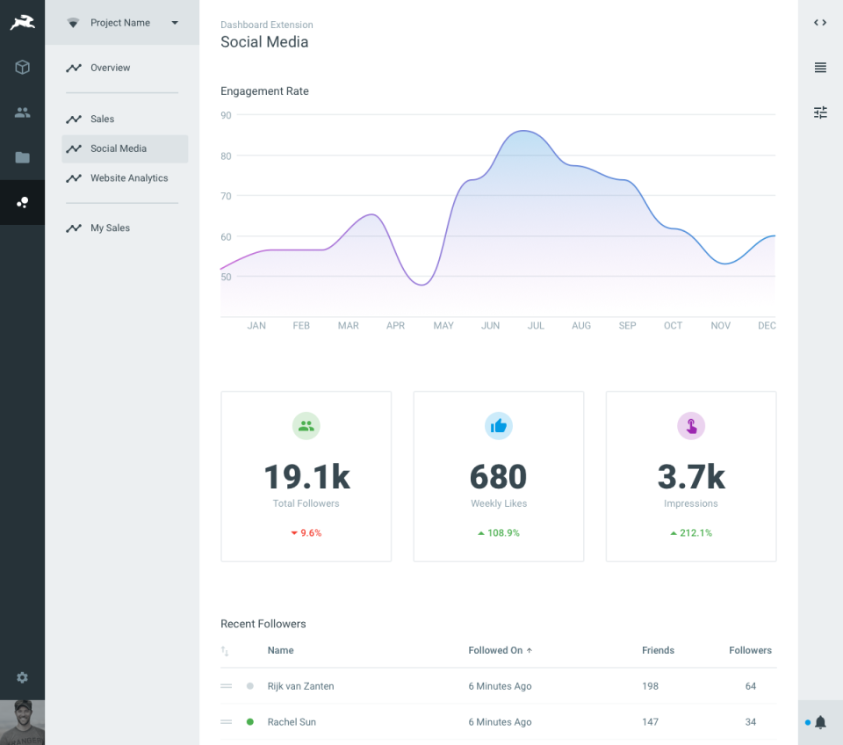Sort by the Friends column

click(658, 650)
